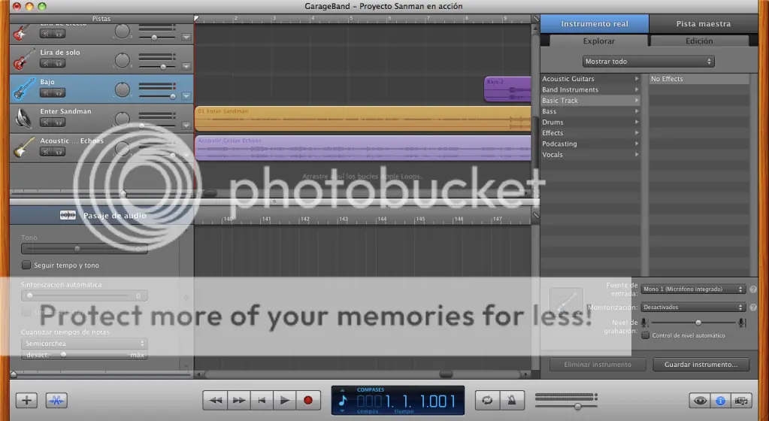Click the Acoustic Echoes guitar icon
The width and height of the screenshot is (769, 421).
coord(23,147)
